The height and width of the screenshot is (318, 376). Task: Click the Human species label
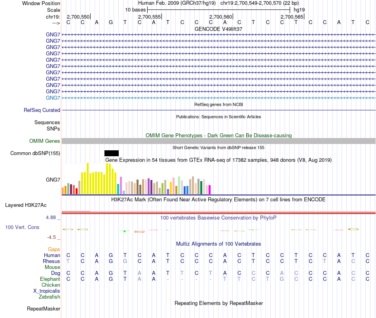tap(52, 255)
